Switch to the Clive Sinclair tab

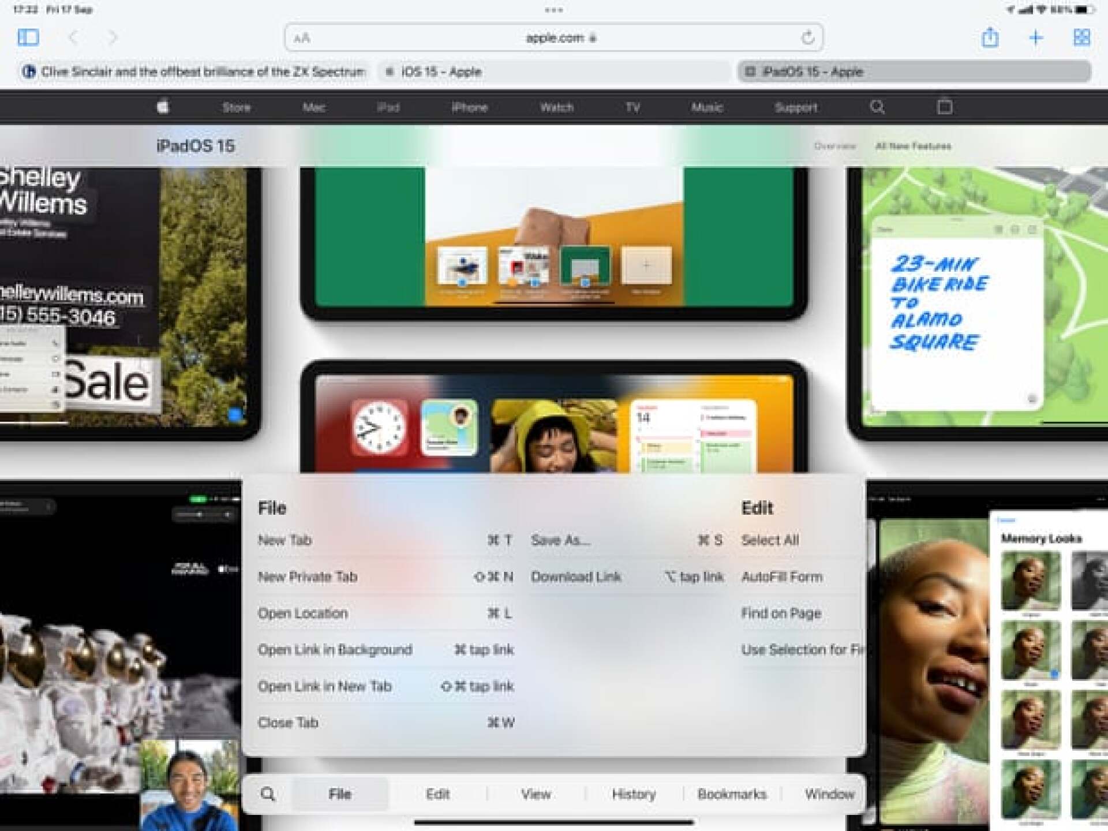point(196,72)
